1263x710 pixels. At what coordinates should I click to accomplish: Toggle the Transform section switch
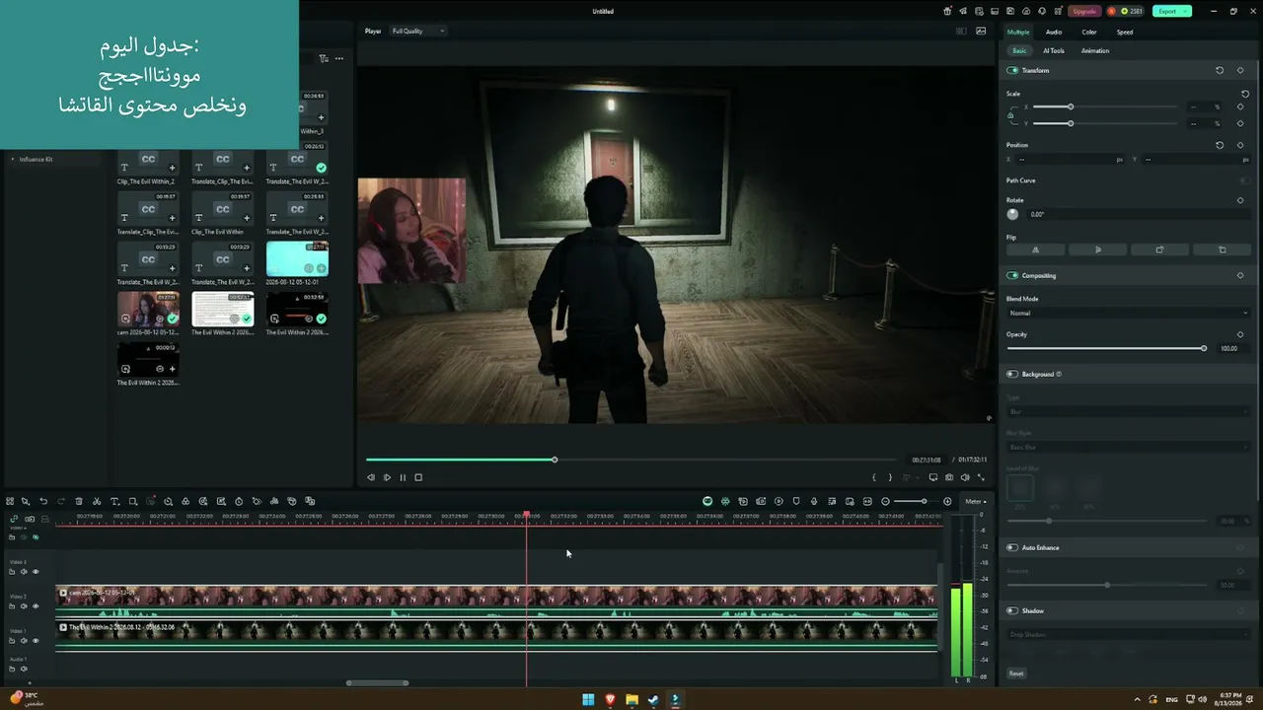1012,71
